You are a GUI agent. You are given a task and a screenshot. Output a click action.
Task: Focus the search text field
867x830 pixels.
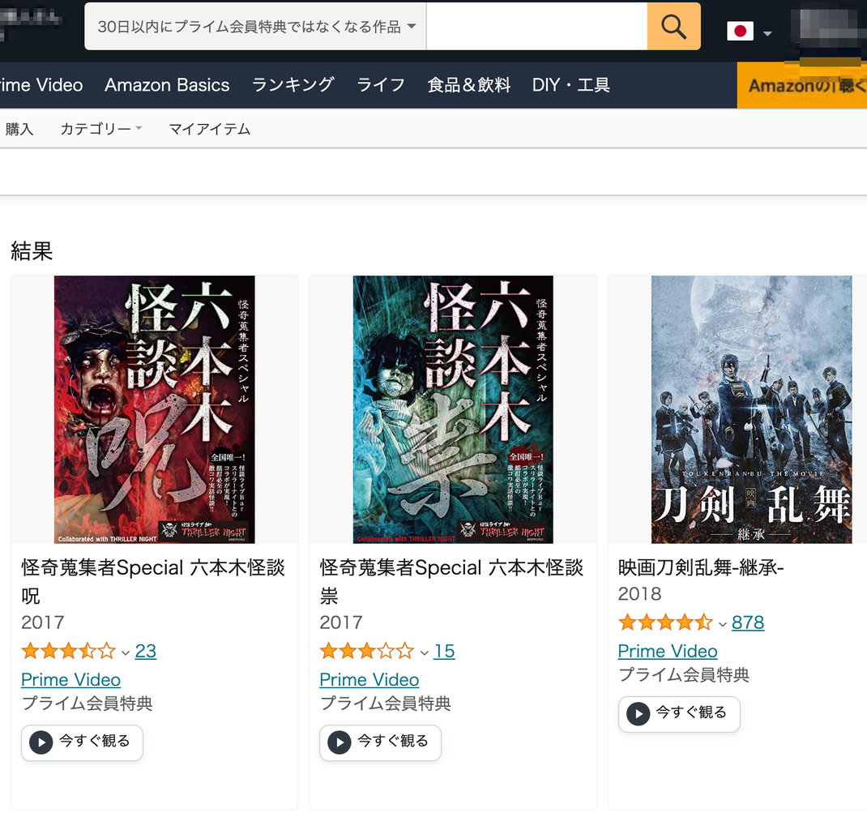tap(537, 26)
